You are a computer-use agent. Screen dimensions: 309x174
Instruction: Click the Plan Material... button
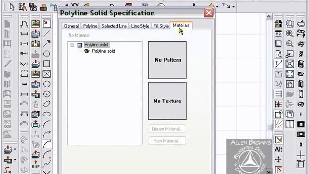pyautogui.click(x=168, y=141)
